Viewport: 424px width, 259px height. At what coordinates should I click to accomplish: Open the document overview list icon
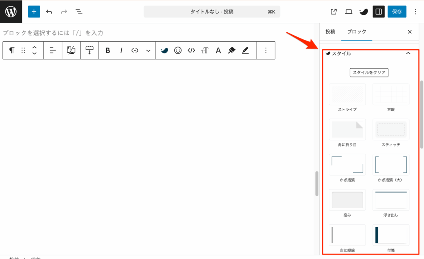(79, 12)
